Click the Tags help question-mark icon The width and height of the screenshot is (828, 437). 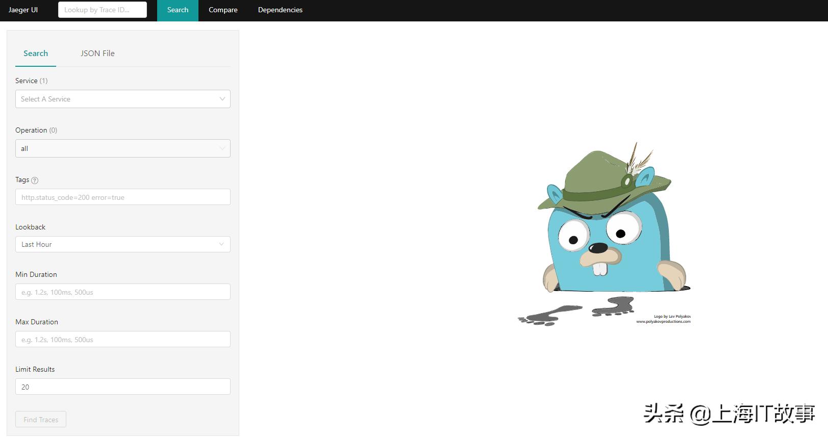(35, 180)
